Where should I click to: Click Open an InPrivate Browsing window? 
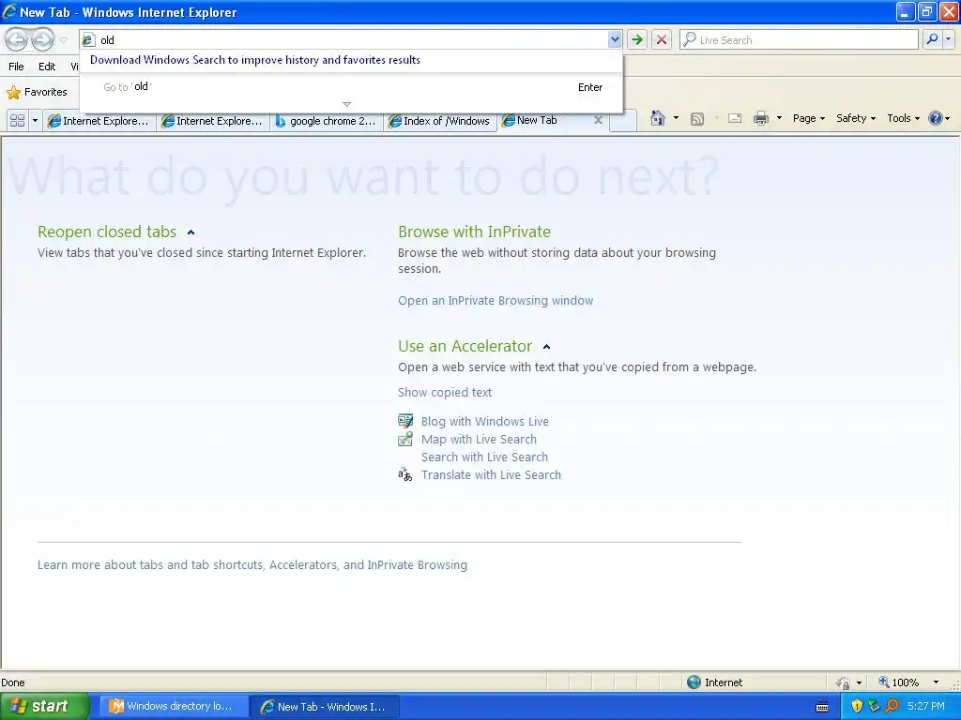click(x=496, y=301)
